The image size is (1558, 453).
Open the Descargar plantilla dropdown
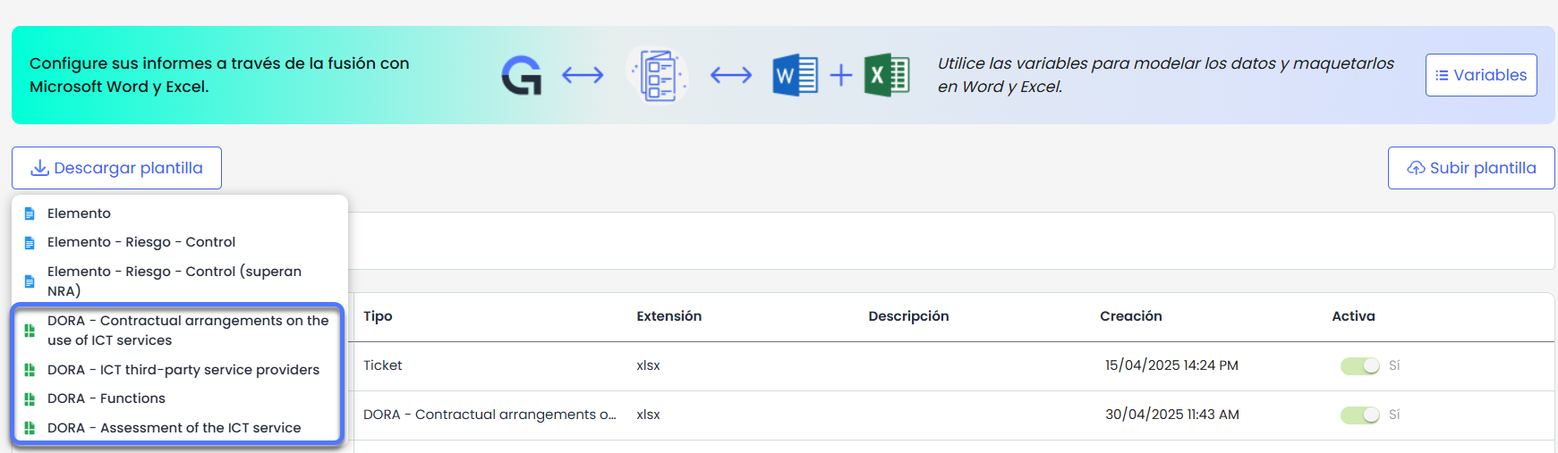[116, 168]
